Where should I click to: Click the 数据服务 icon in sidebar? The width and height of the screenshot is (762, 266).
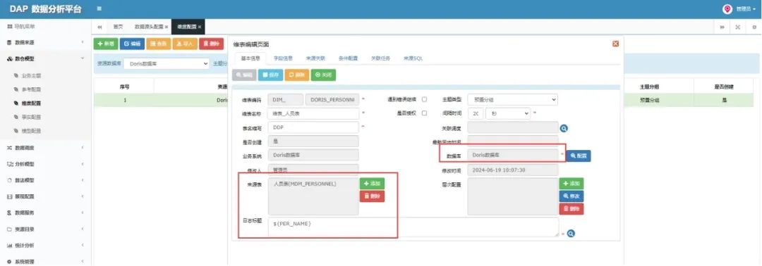click(10, 213)
